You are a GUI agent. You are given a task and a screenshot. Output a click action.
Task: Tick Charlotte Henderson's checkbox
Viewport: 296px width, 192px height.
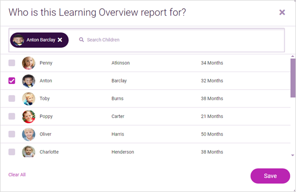click(12, 152)
